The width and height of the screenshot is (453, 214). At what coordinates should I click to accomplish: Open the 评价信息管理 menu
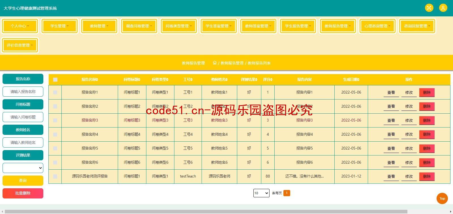click(x=20, y=45)
